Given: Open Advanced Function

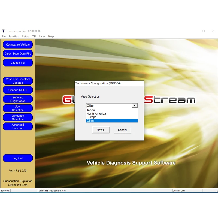Looking at the screenshot, I should (18, 126).
